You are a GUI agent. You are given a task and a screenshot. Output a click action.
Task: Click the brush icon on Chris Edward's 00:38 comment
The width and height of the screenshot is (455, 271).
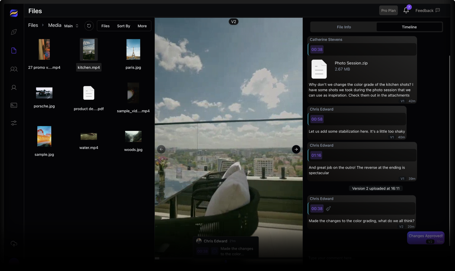328,208
